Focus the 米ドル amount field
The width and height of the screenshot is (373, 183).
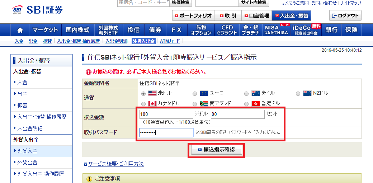pyautogui.click(x=166, y=114)
